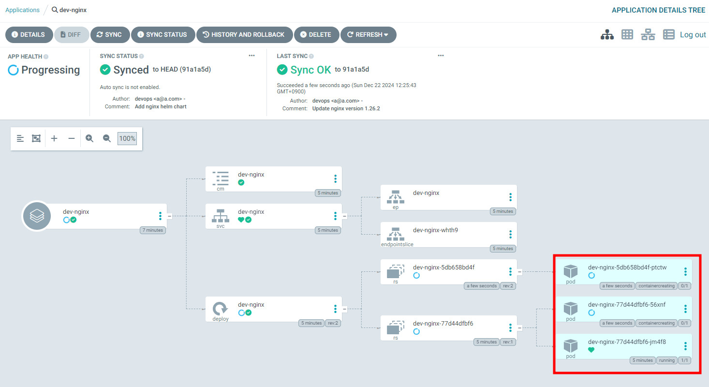
Task: Click 'Sync OK' last sync status text
Action: (x=310, y=70)
